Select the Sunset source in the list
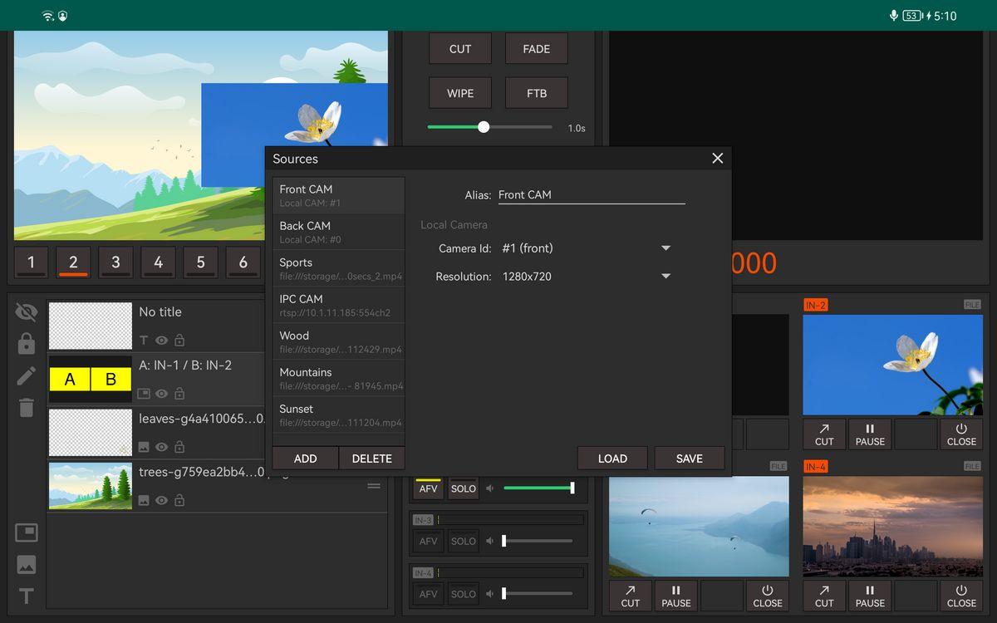Screen dimensions: 997x623 tap(339, 415)
